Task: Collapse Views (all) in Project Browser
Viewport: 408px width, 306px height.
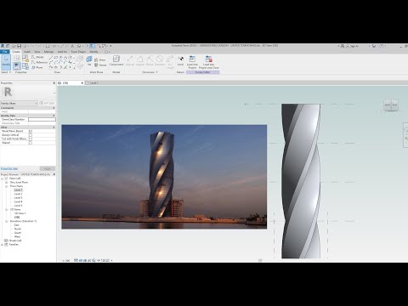Action: [3, 178]
